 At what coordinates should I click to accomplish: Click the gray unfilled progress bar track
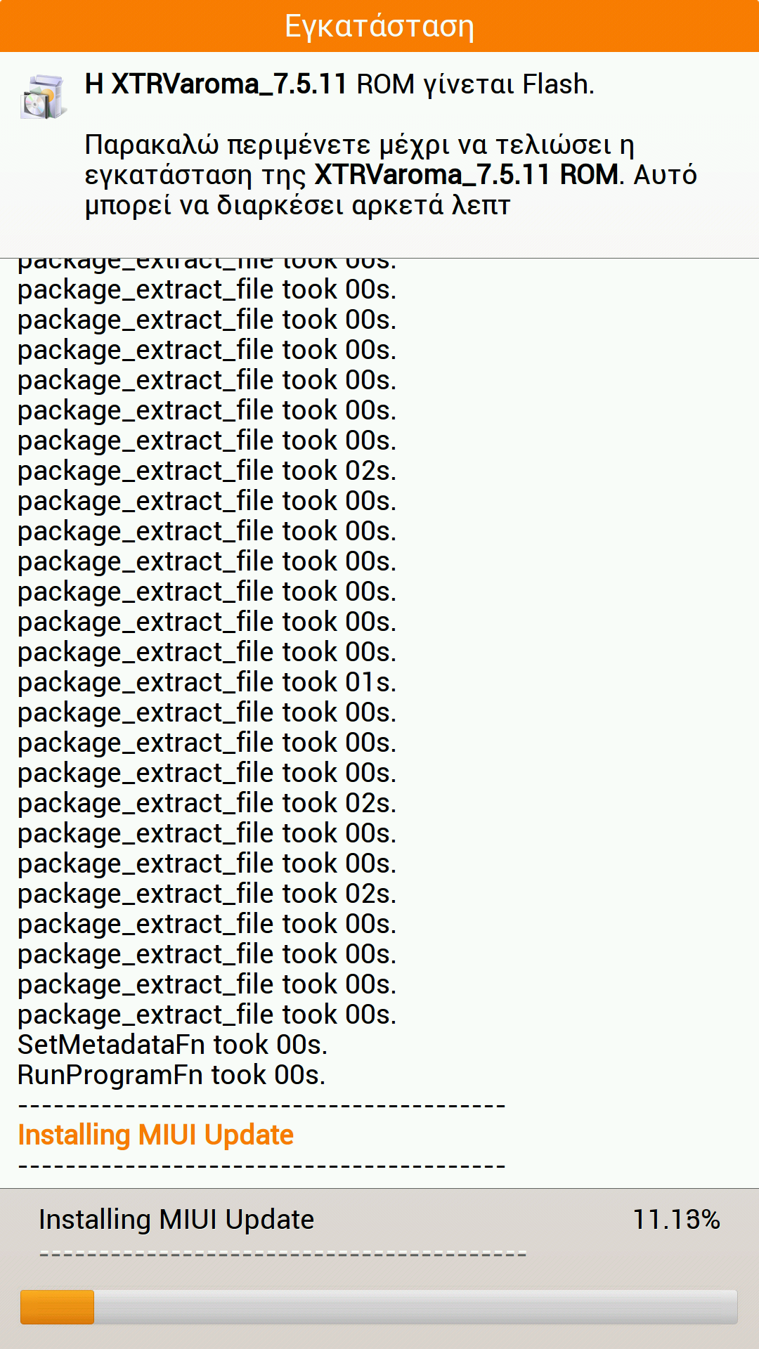click(x=415, y=1307)
